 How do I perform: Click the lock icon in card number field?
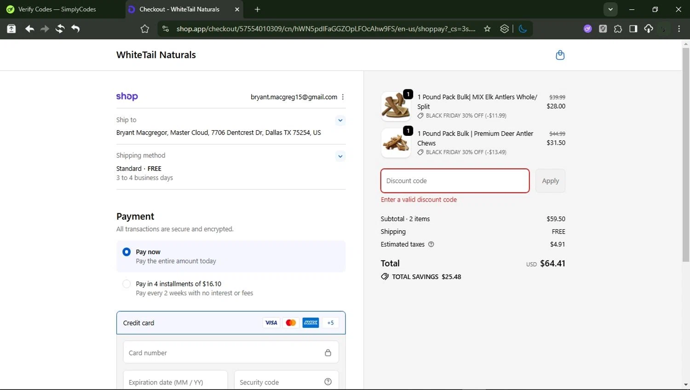tap(328, 353)
